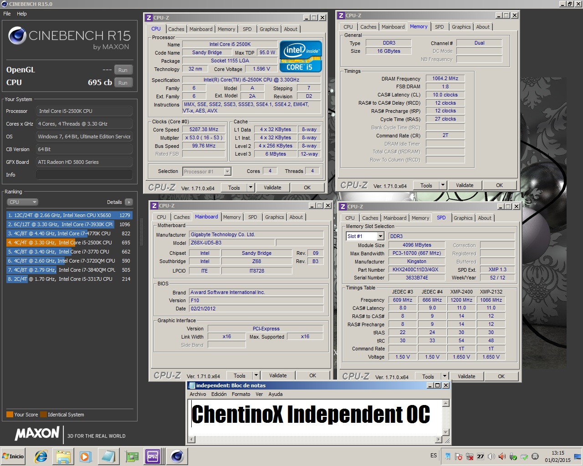The width and height of the screenshot is (583, 466).
Task: Launch Windows Media Player from taskbar
Action: tap(85, 456)
